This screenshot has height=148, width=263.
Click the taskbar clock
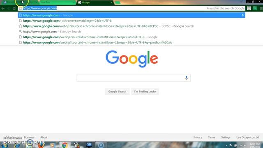[x=255, y=145]
